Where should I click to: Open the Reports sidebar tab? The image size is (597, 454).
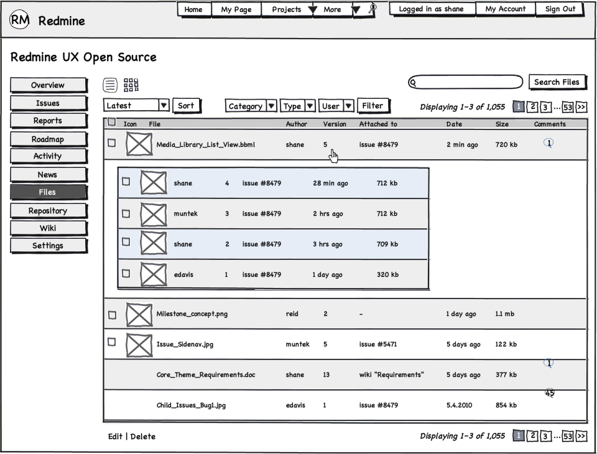(48, 121)
